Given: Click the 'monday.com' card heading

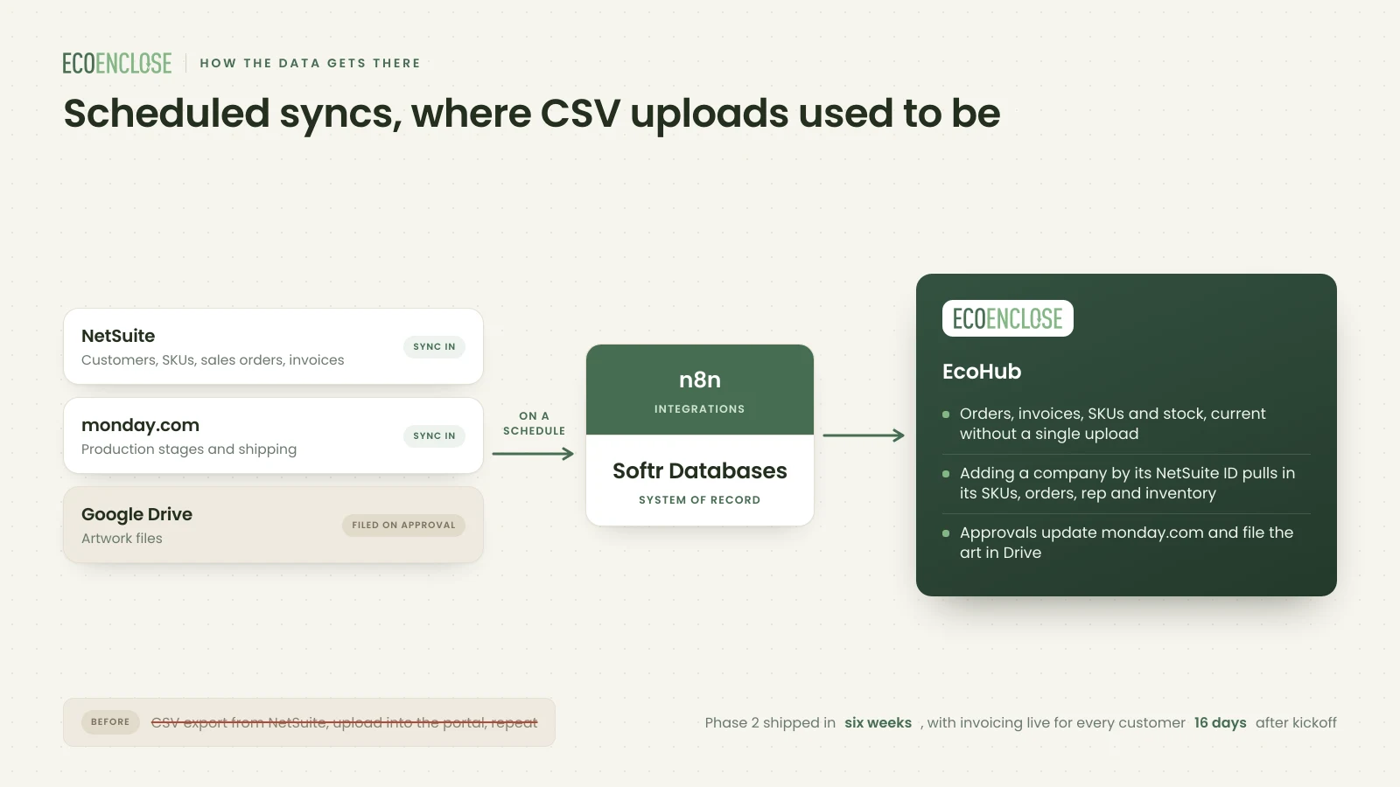Looking at the screenshot, I should point(140,425).
